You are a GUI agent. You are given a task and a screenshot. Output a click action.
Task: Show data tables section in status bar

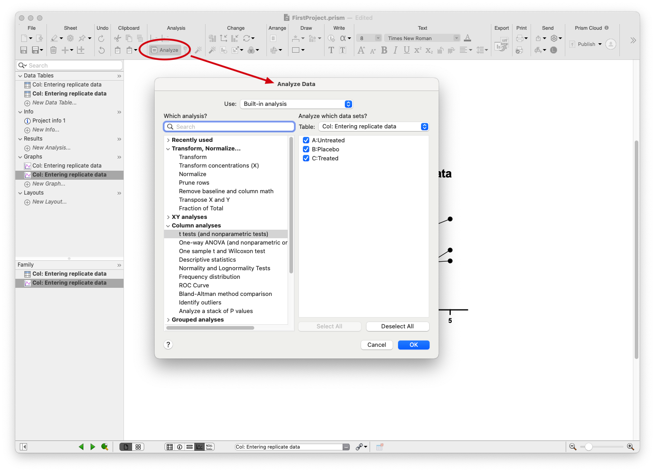(x=169, y=447)
